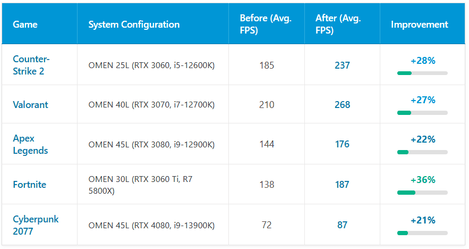The image size is (469, 249).
Task: Select the OMEN 25L configuration cell
Action: click(151, 65)
